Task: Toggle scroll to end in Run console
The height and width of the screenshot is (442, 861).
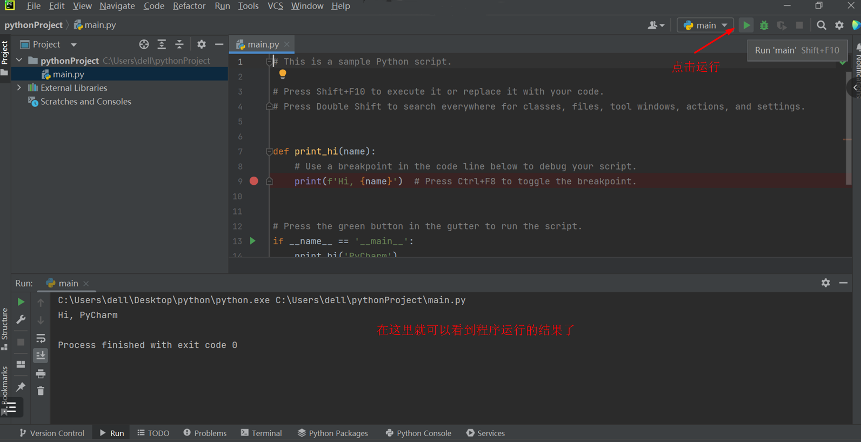Action: click(x=41, y=356)
